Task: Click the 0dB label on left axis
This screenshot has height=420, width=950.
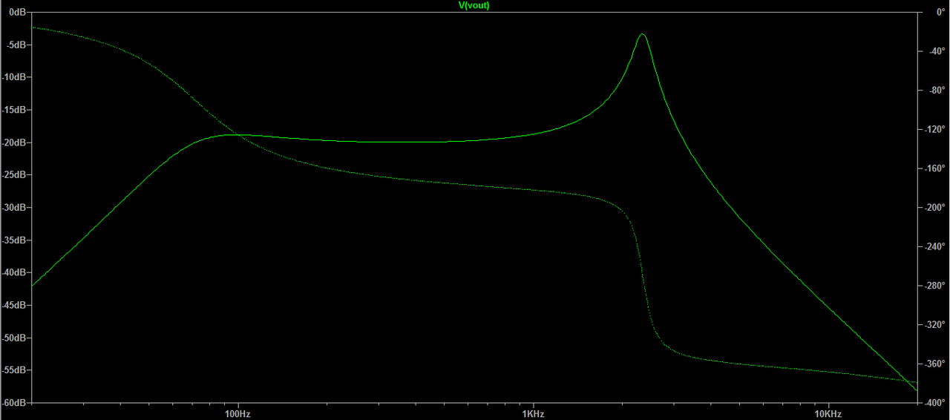Action: click(18, 13)
